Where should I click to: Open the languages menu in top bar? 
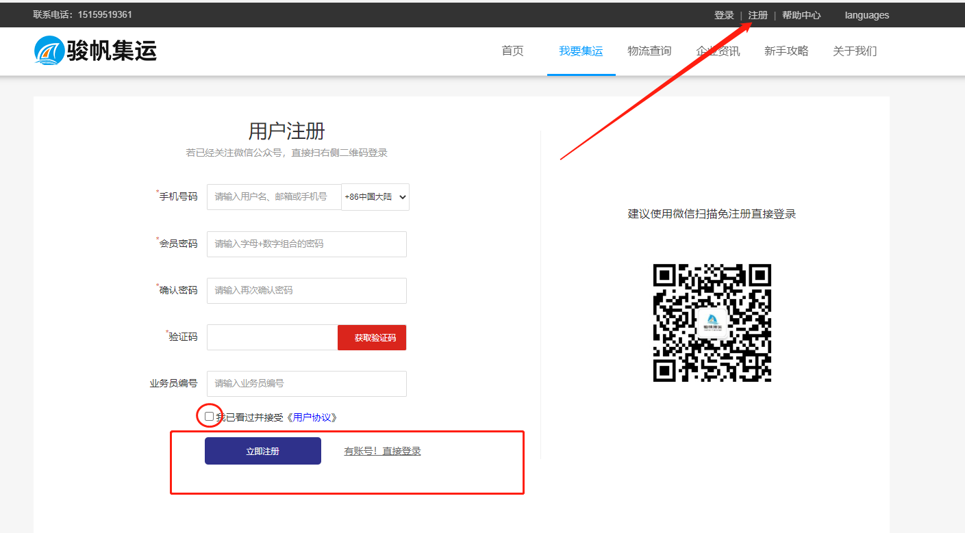[x=866, y=15]
